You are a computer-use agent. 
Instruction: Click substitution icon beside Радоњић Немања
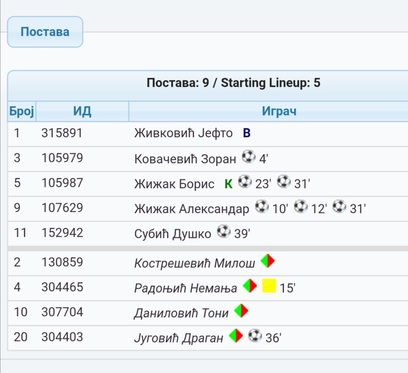250,286
